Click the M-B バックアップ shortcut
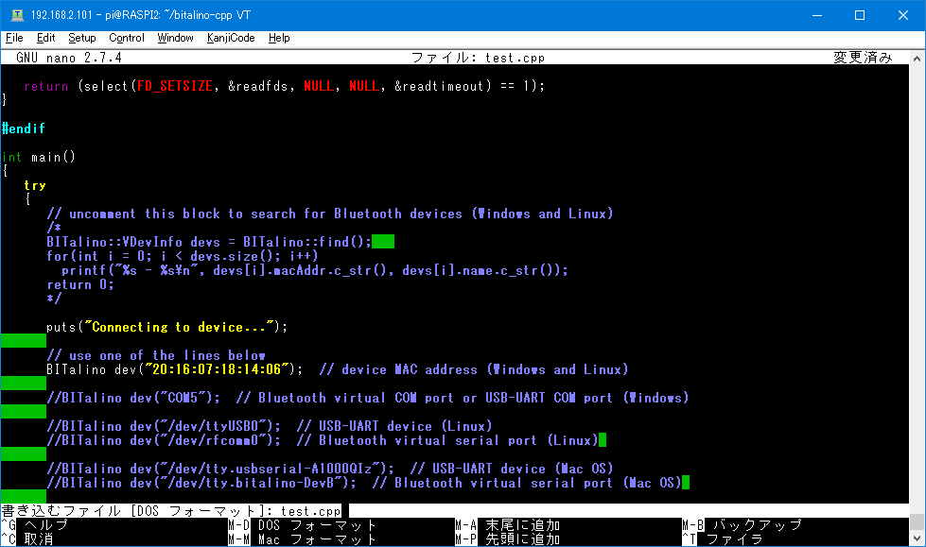The height and width of the screenshot is (547, 926). (x=743, y=525)
